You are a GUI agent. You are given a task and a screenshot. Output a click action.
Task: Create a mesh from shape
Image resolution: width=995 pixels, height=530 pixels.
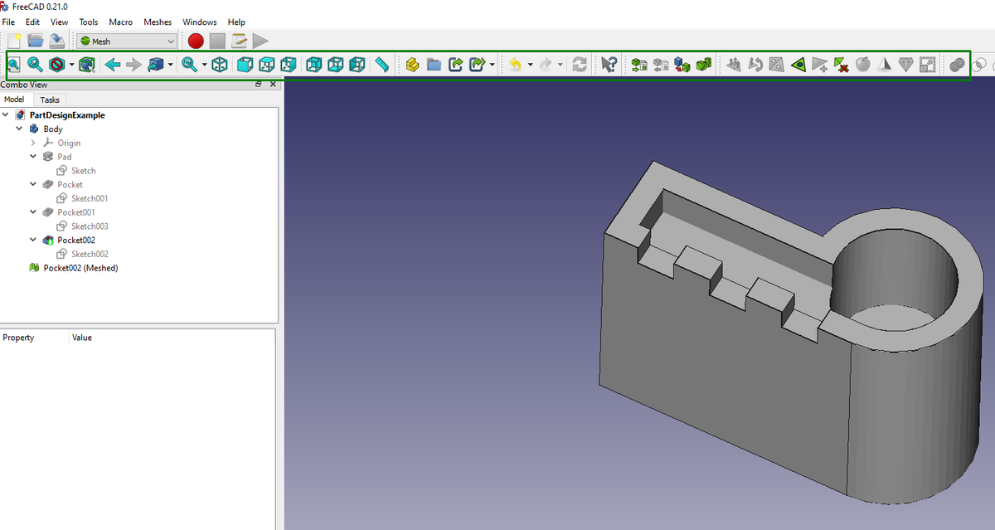point(682,64)
